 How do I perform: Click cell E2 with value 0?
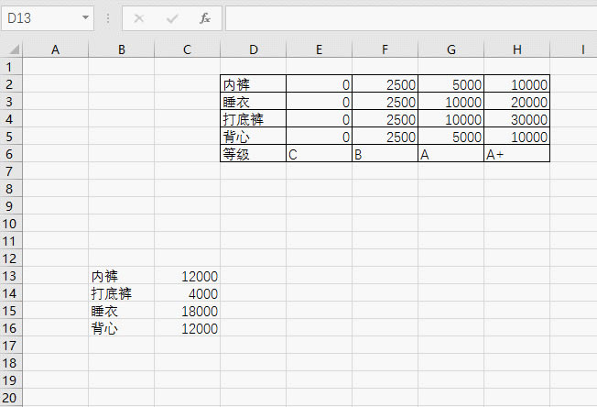pyautogui.click(x=319, y=83)
